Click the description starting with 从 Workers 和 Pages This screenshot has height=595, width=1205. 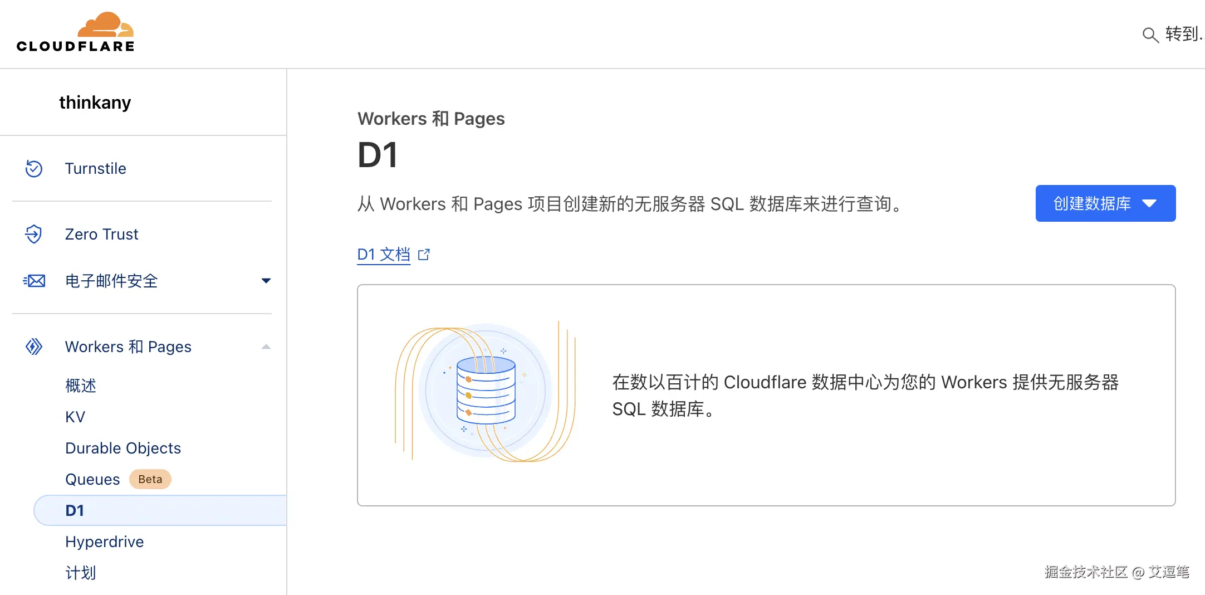pyautogui.click(x=631, y=204)
